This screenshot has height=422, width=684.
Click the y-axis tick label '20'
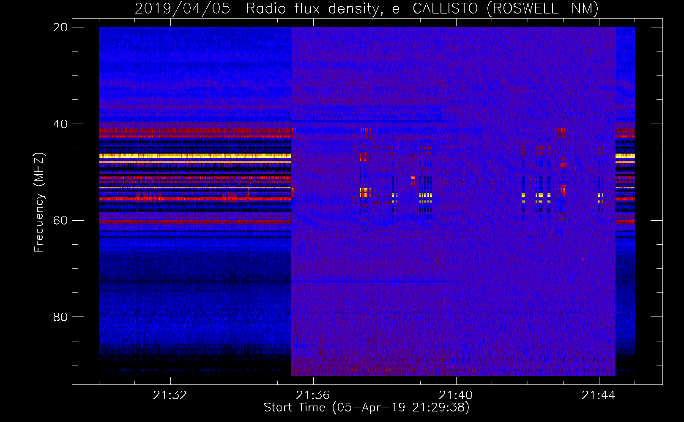click(60, 27)
